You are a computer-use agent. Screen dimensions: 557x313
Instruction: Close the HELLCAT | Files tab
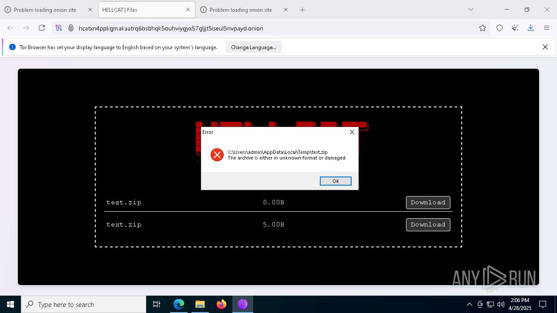188,10
